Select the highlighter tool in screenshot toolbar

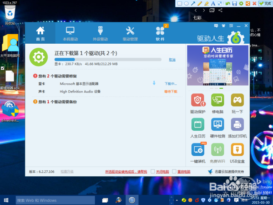(207, 4)
